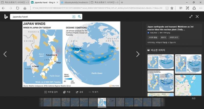Bookmark page with the star favorites icon
The height and width of the screenshot is (109, 204).
(x=172, y=8)
